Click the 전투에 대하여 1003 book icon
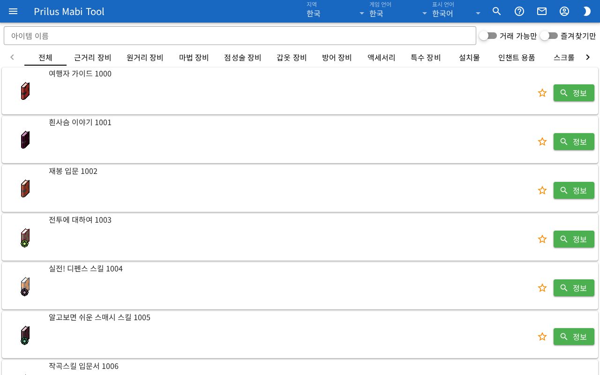The width and height of the screenshot is (600, 375). click(x=25, y=238)
